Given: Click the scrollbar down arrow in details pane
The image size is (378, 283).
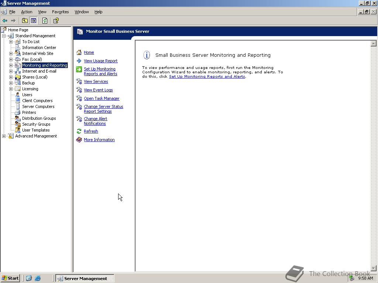Looking at the screenshot, I should coord(373,268).
